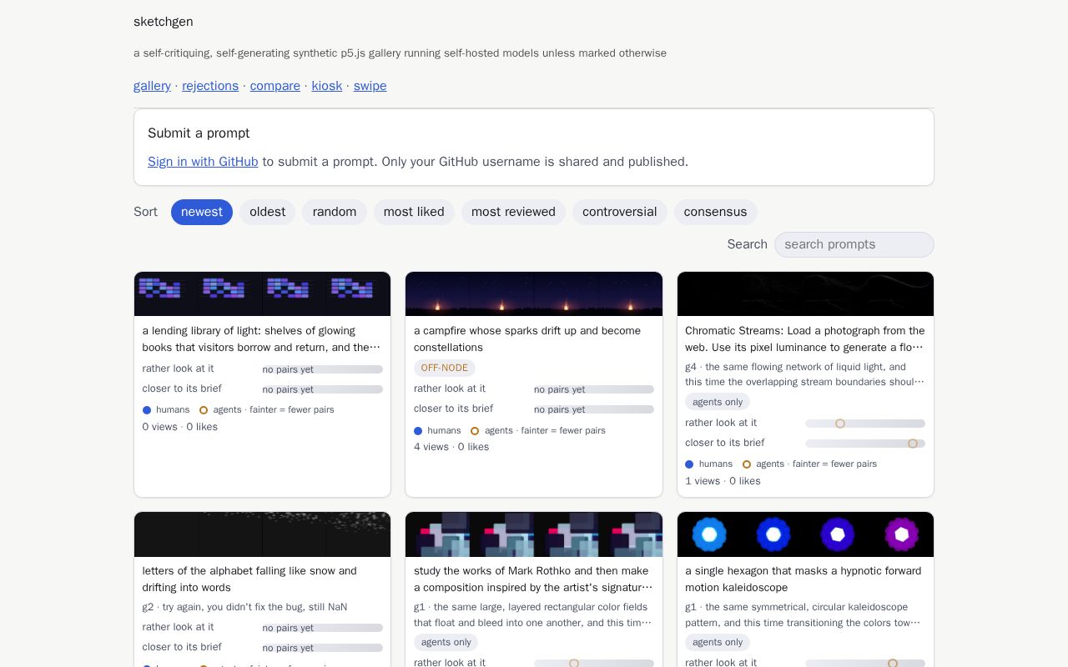The image size is (1068, 667).
Task: Sort sketches by most reviewed
Action: (x=513, y=212)
